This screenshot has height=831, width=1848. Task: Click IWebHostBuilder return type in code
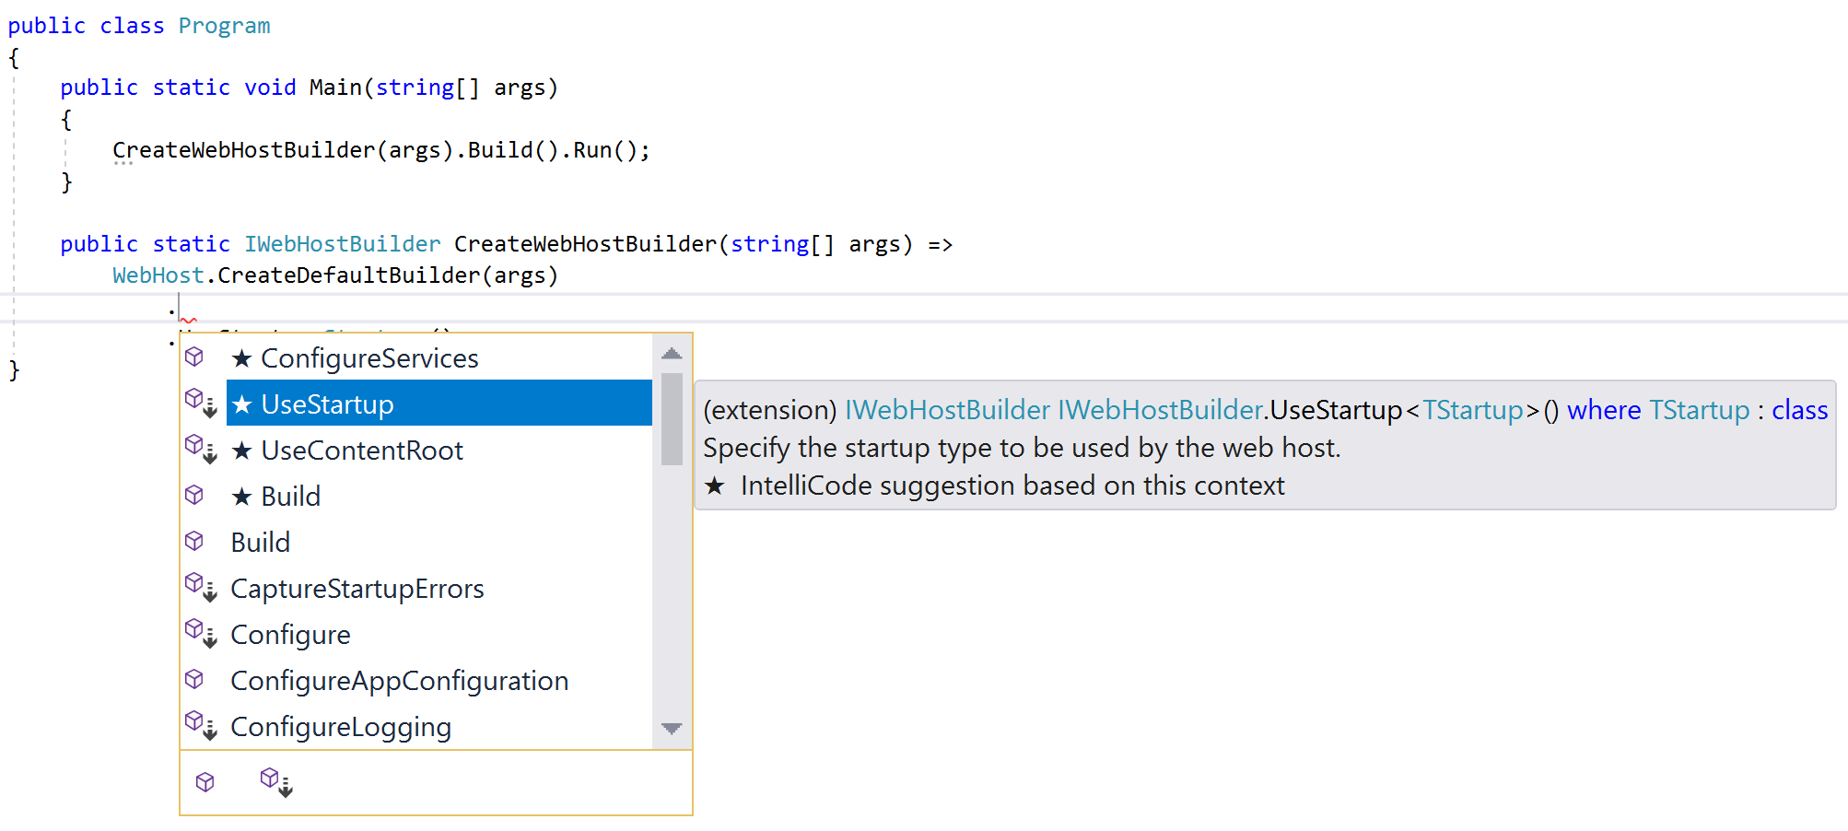pos(342,244)
